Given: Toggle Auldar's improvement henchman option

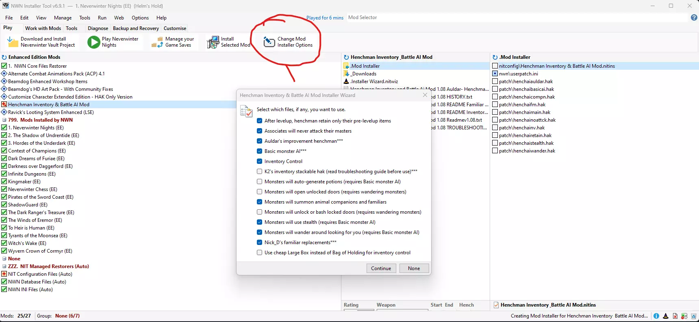Looking at the screenshot, I should 259,141.
